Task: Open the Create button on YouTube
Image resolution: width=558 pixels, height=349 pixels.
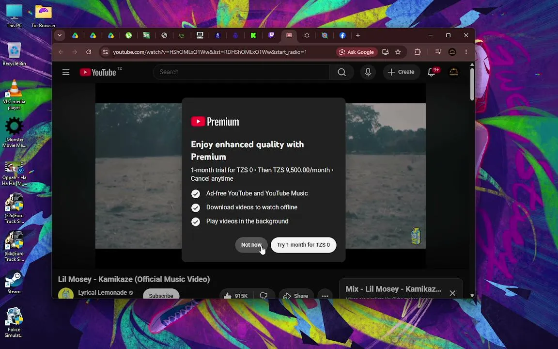Action: tap(401, 72)
